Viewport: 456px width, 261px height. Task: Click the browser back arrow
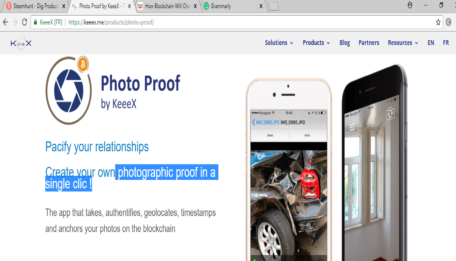click(5, 22)
